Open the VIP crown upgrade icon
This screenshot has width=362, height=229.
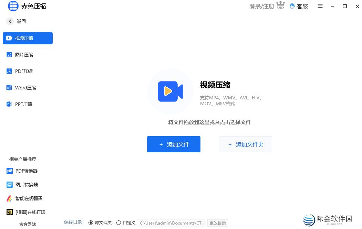tap(280, 6)
